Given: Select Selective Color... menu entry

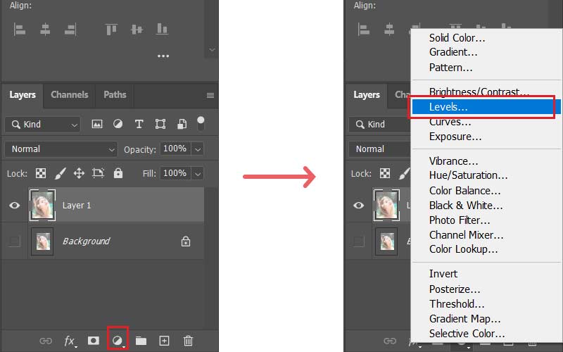Looking at the screenshot, I should point(467,334).
